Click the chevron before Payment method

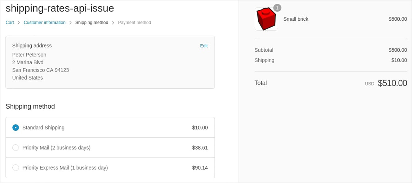coord(113,23)
